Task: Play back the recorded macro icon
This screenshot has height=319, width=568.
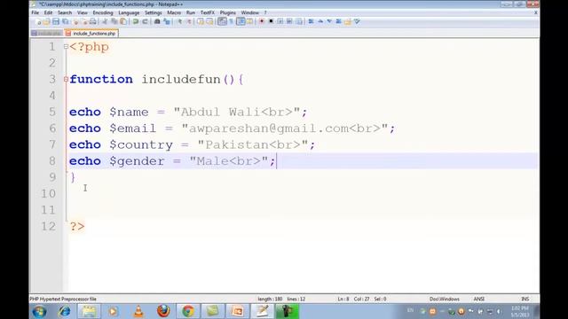Action: (280, 21)
